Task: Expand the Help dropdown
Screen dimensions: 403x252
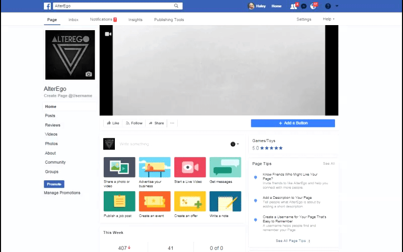Action: (x=329, y=19)
